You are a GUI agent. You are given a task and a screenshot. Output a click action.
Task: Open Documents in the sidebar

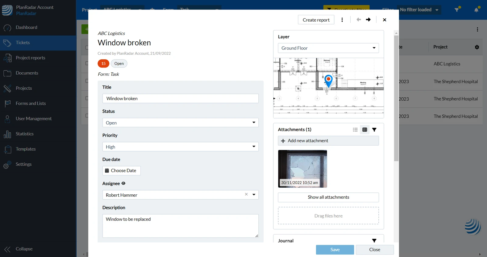[38, 73]
